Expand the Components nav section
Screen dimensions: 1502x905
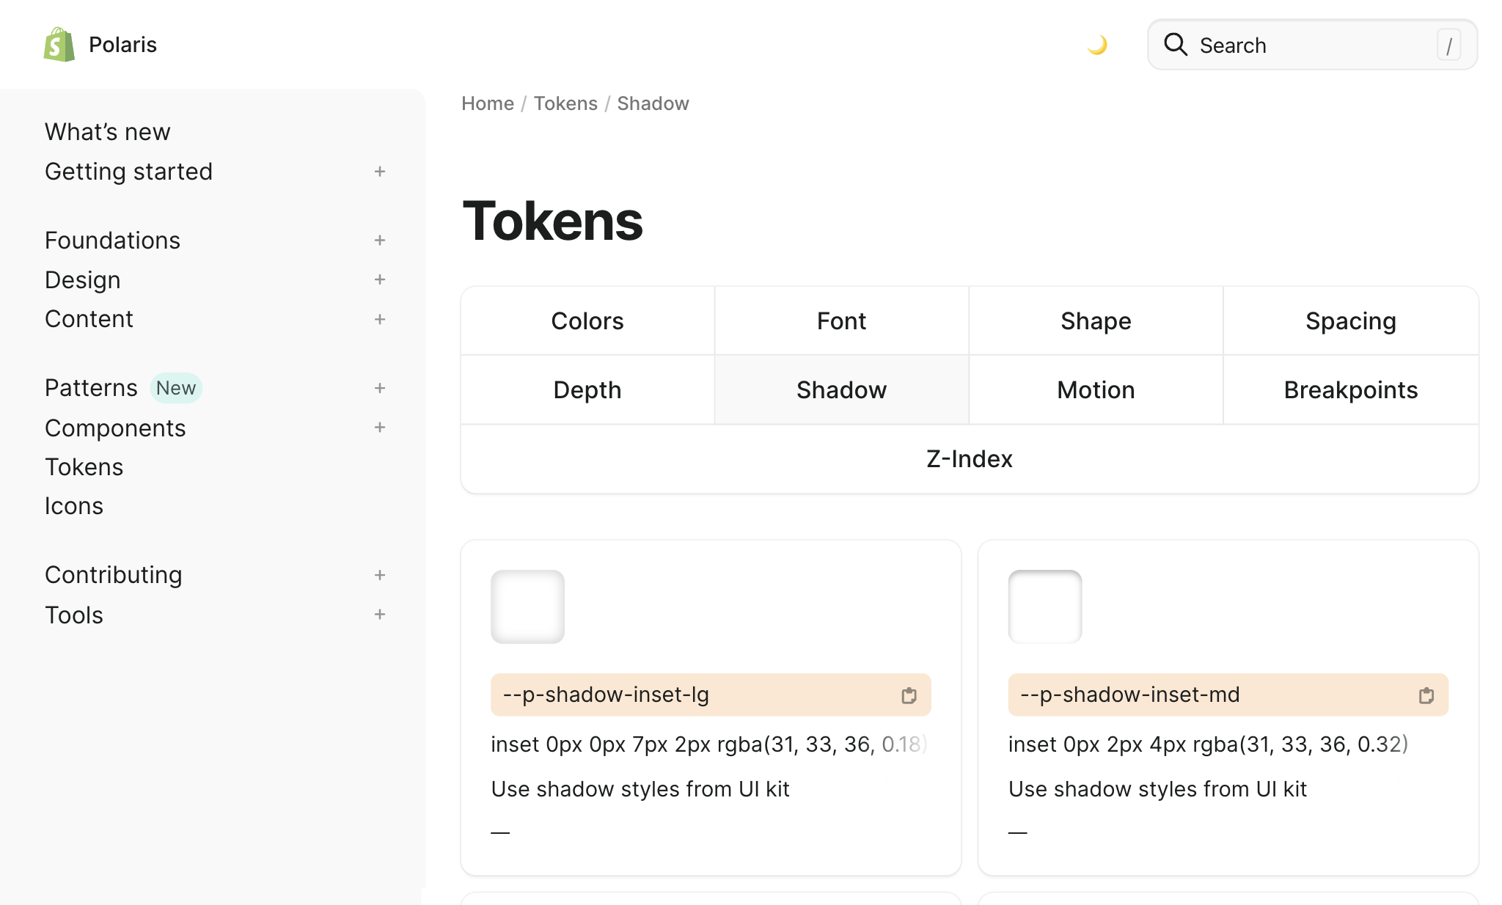pyautogui.click(x=379, y=428)
